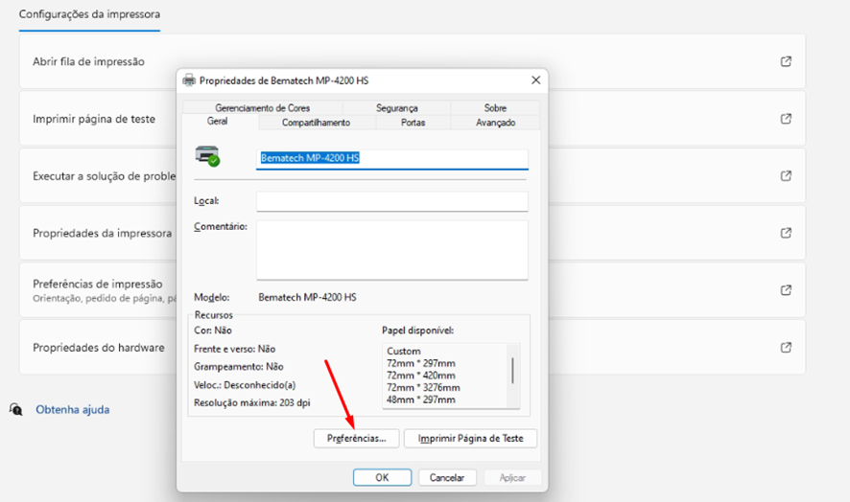Close the Propriedades de Bematech dialog

[536, 80]
